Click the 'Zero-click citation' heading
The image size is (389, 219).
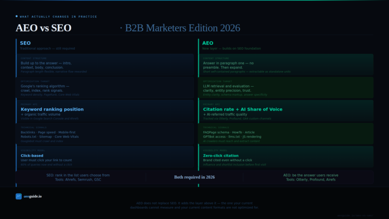coord(221,156)
